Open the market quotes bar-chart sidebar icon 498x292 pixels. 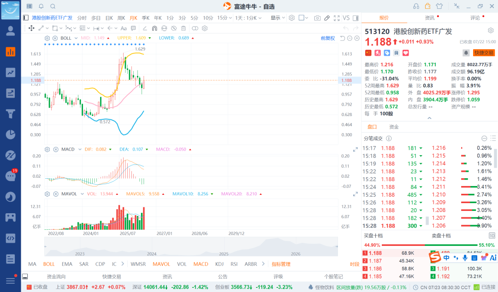[x=11, y=52]
